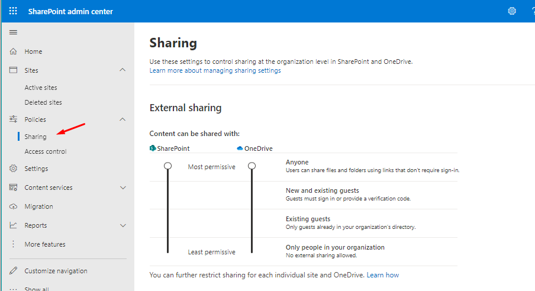This screenshot has width=535, height=291.
Task: Click the Content services icon
Action: pyautogui.click(x=13, y=187)
